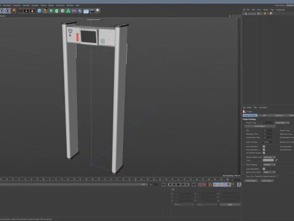Go to start of animation
Image resolution: width=294 pixels, height=221 pixels.
(164, 185)
